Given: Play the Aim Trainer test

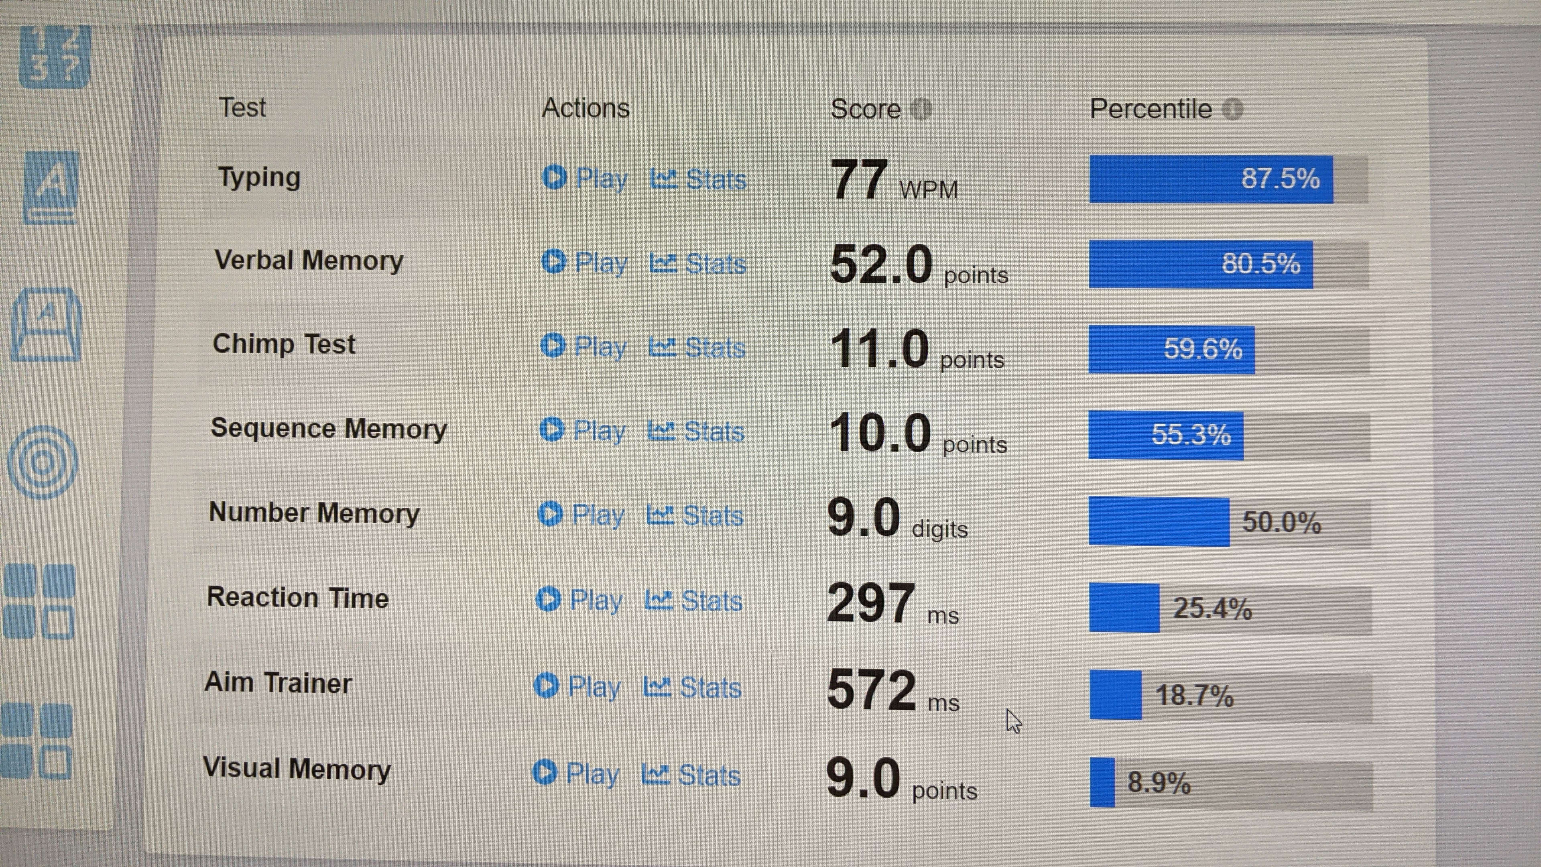Looking at the screenshot, I should tap(577, 686).
